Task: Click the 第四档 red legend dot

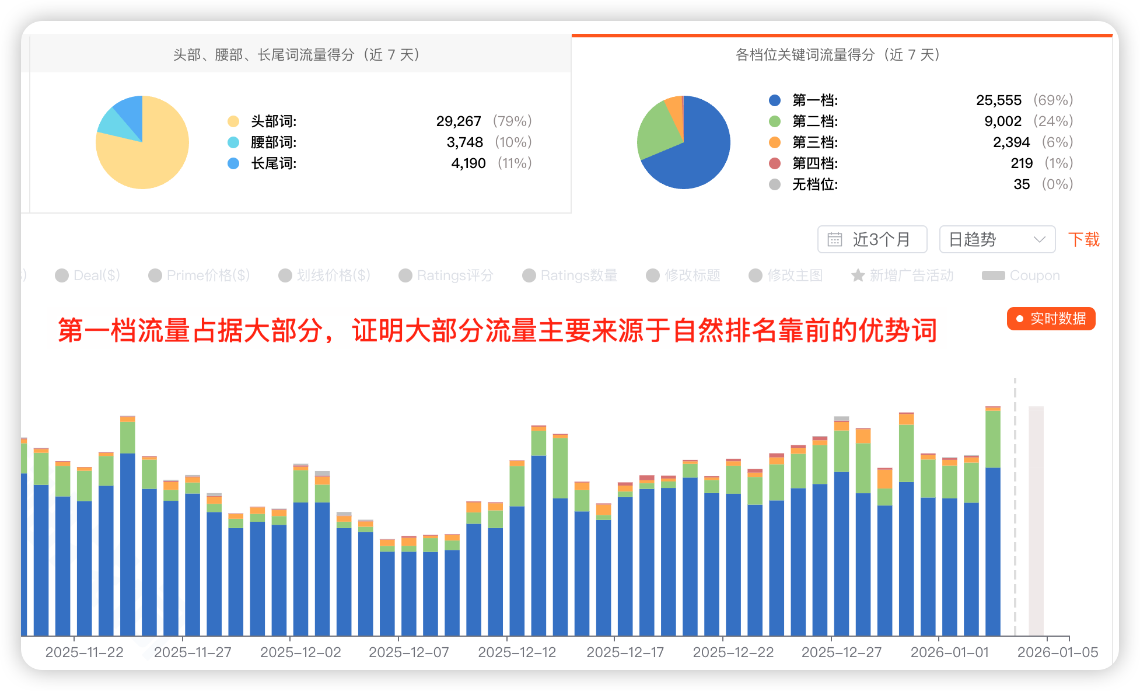Action: (775, 163)
